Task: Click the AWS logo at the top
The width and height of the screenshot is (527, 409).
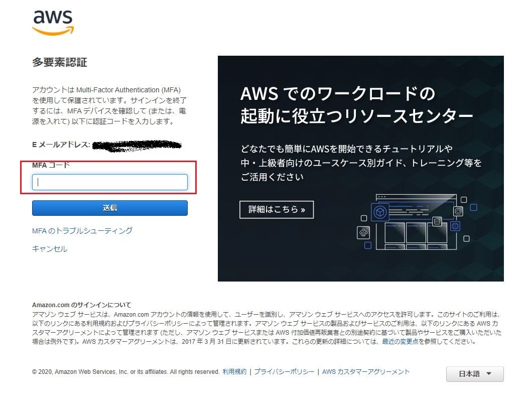Action: (x=53, y=22)
